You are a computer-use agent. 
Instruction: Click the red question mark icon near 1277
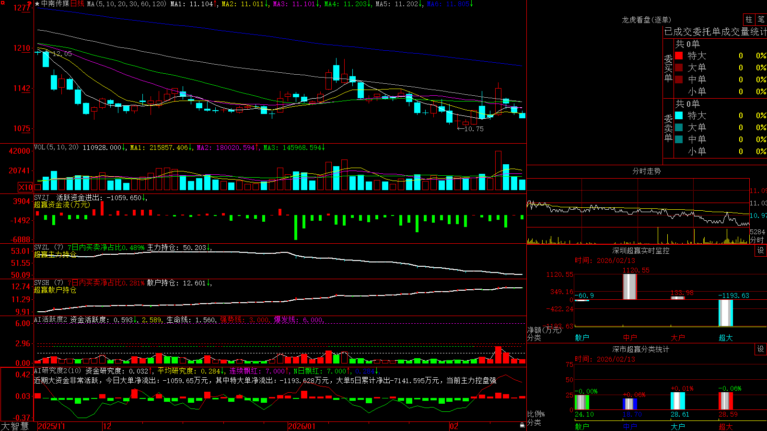click(x=30, y=4)
